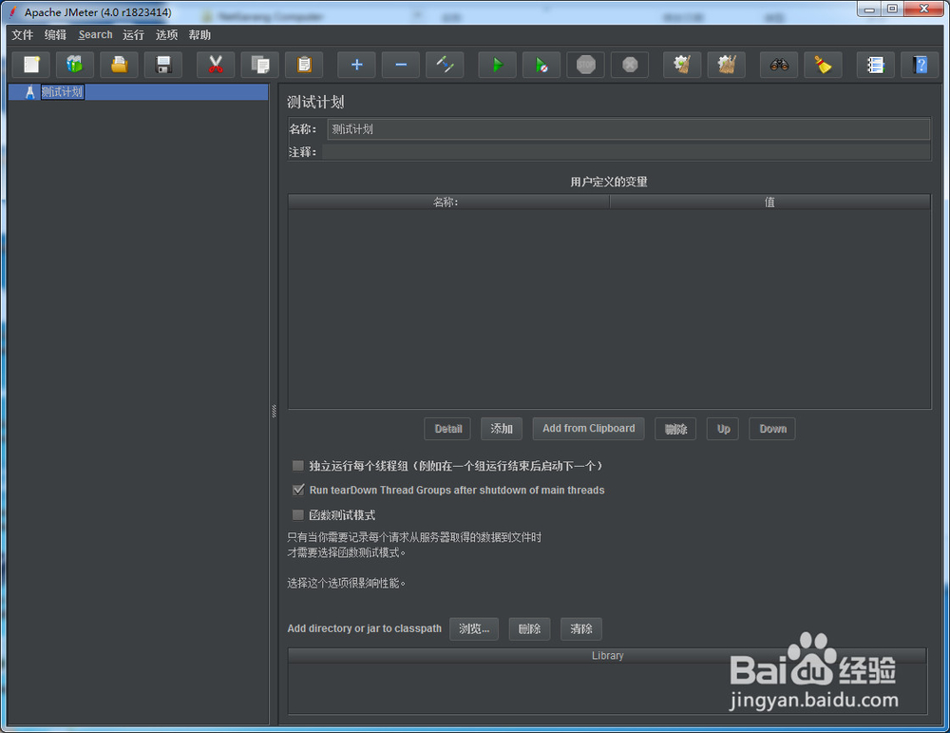The height and width of the screenshot is (733, 950).
Task: Click Add from Clipboard button
Action: (588, 429)
